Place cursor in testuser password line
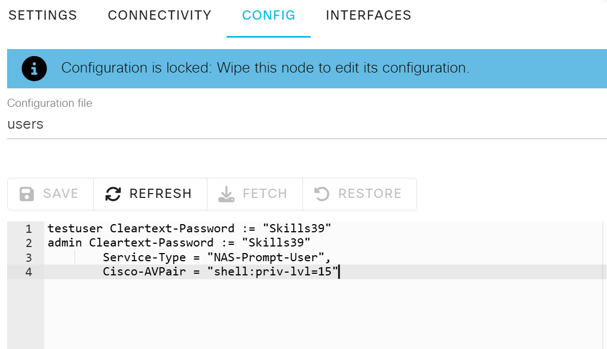607x349 pixels. coord(189,228)
